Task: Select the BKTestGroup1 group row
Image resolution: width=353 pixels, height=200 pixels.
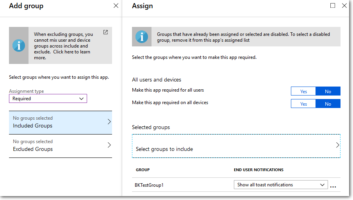Action: click(x=150, y=185)
